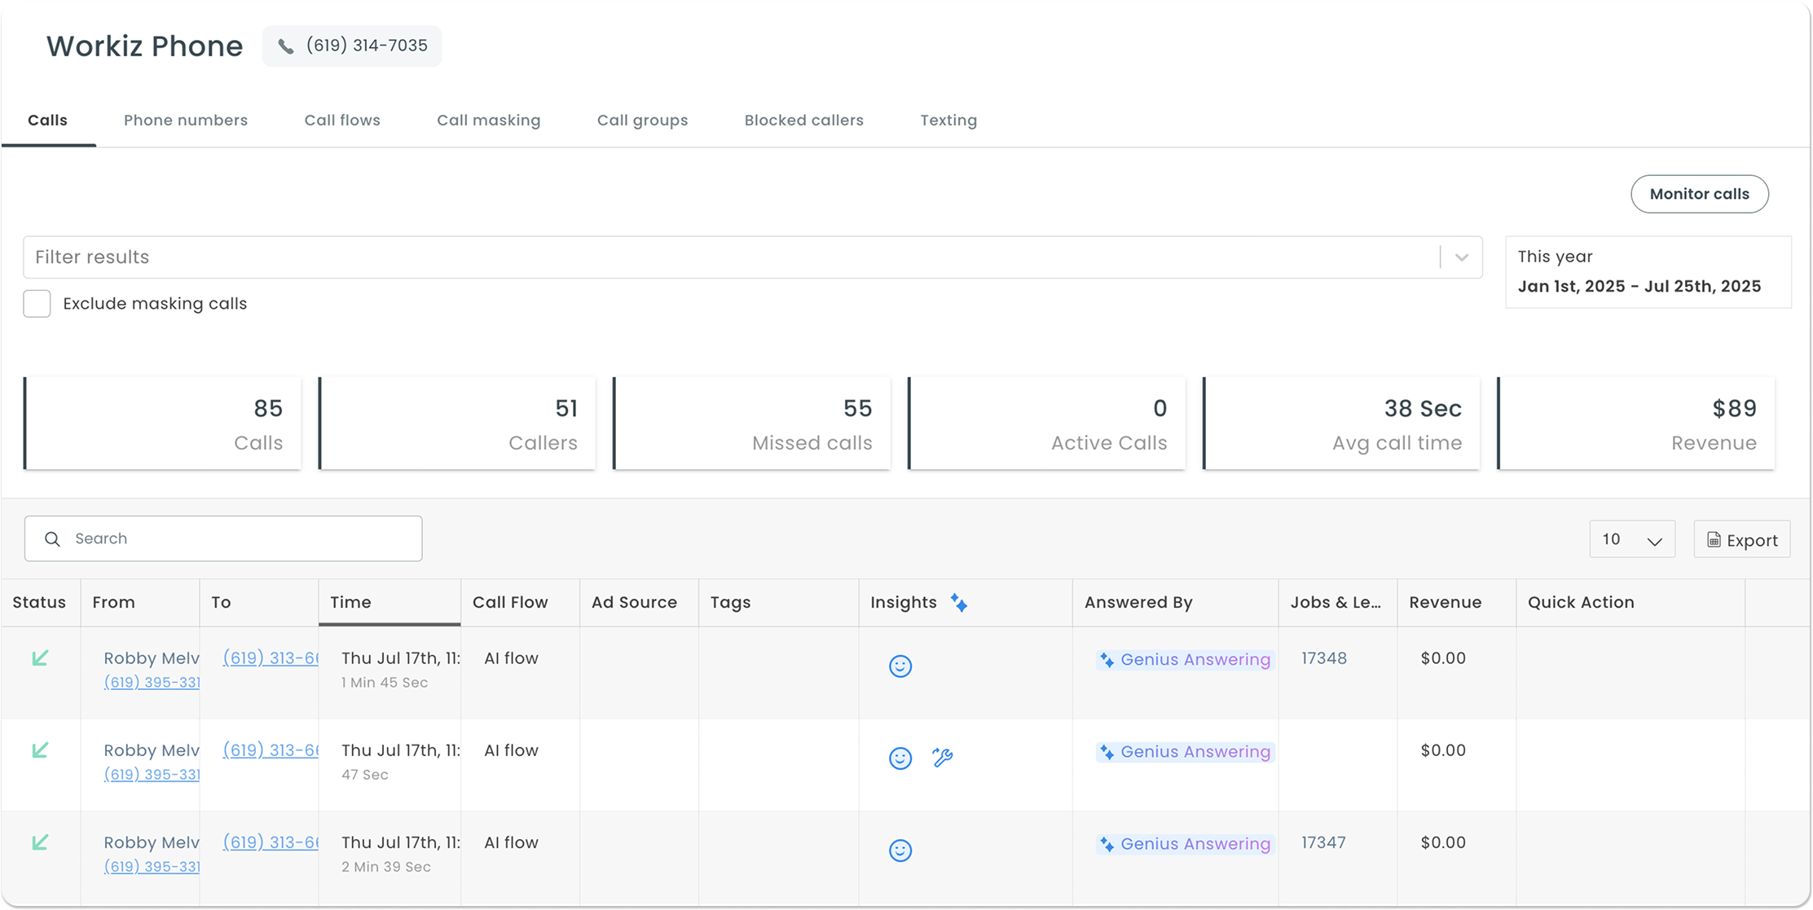
Task: Switch to the Call flows tab
Action: pos(342,121)
